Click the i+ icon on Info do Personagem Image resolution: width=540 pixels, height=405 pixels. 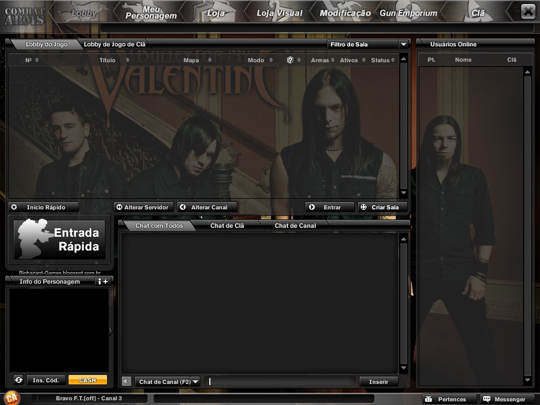[x=102, y=281]
